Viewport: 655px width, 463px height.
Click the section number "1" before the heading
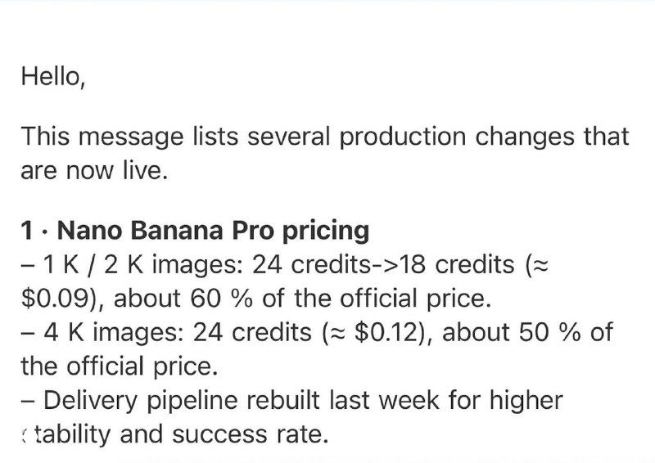click(x=27, y=231)
